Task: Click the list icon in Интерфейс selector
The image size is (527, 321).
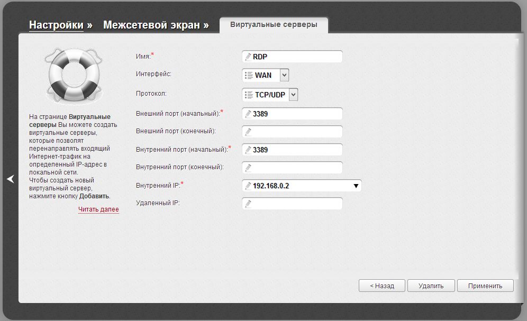Action: pyautogui.click(x=248, y=76)
